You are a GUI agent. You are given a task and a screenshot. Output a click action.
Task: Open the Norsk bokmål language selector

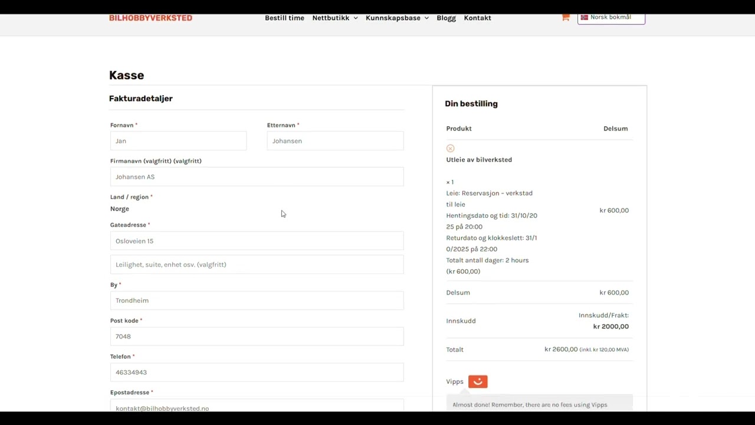point(611,18)
